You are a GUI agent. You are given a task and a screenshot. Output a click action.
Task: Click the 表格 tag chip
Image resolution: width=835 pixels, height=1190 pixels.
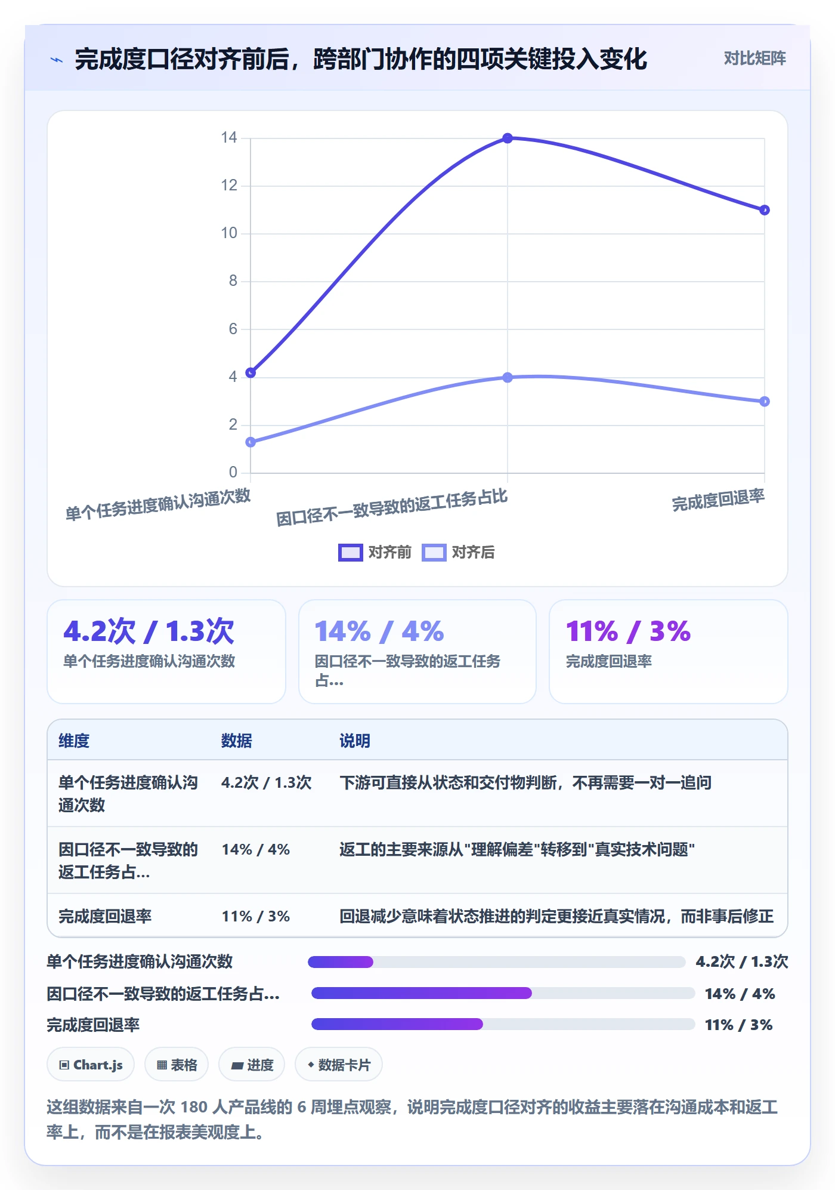(177, 1065)
